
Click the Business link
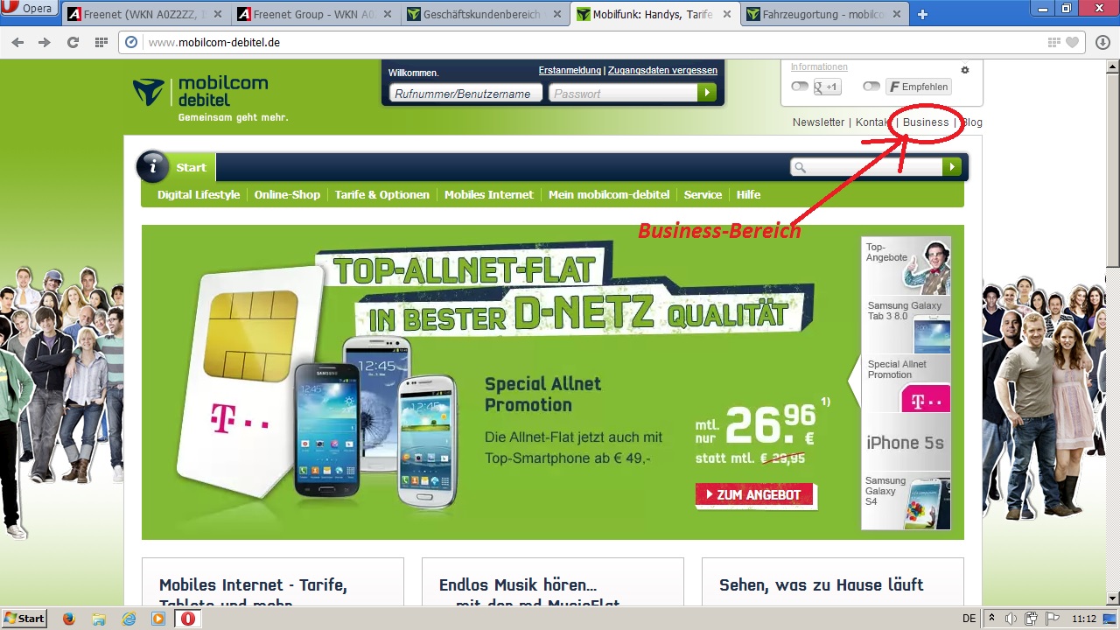(926, 122)
